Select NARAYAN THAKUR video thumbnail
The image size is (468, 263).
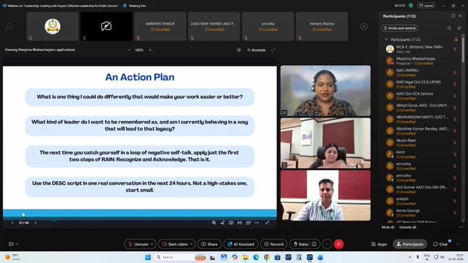click(160, 27)
